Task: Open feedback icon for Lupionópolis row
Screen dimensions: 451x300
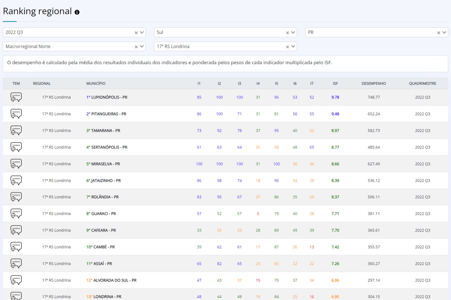Action: pos(16,97)
